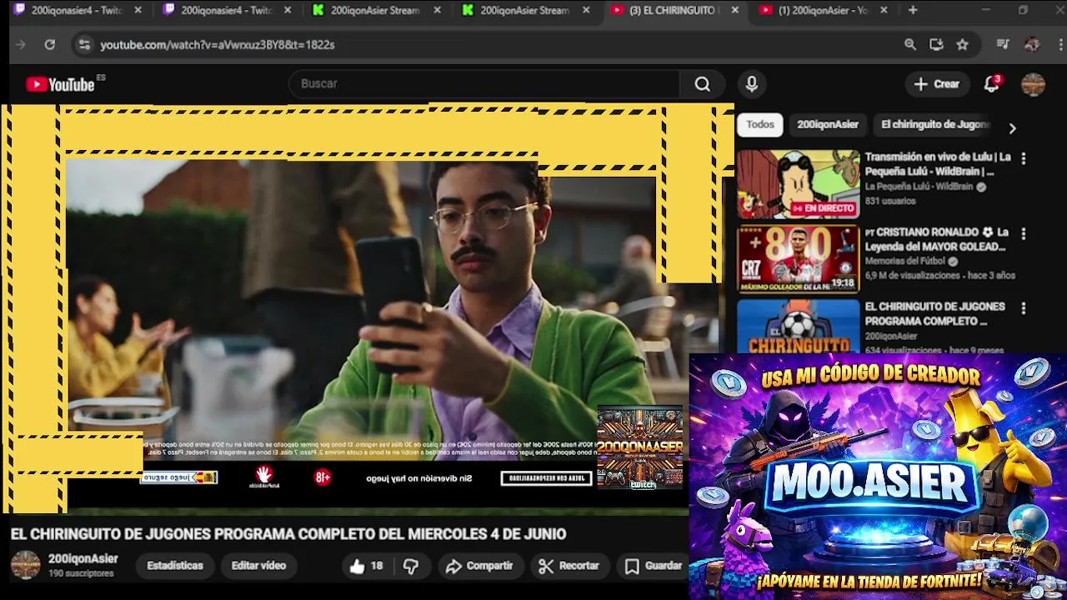Open El Chiringuito suggested video thumbnail
The width and height of the screenshot is (1067, 600).
pyautogui.click(x=798, y=326)
